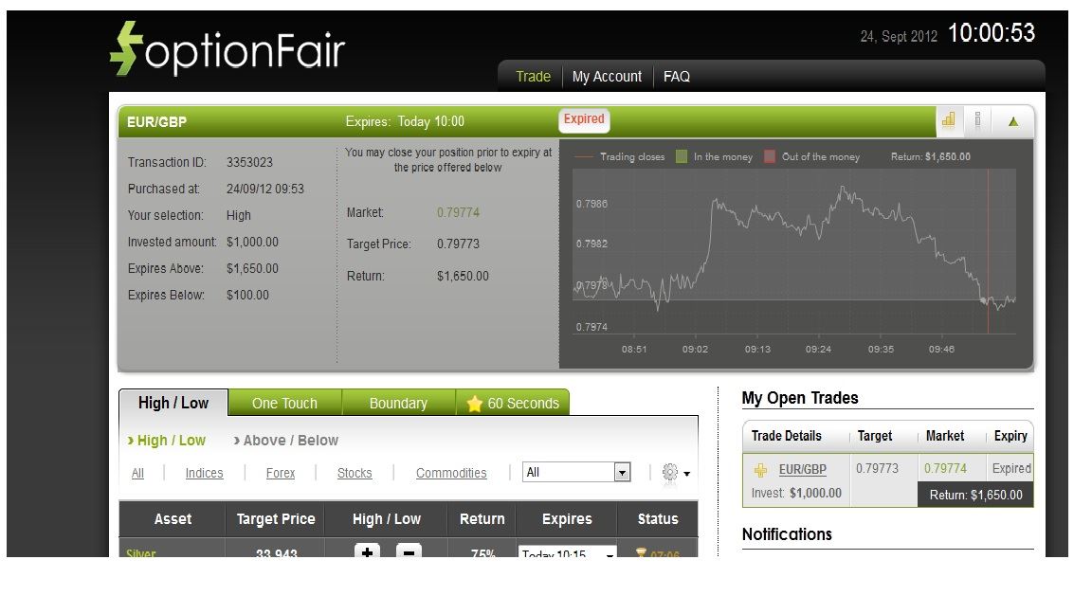Click the Trade Details column header

(786, 436)
